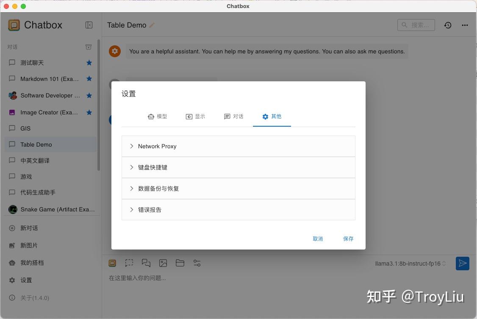
Task: Open chat history with the clock icon
Action: tap(448, 25)
